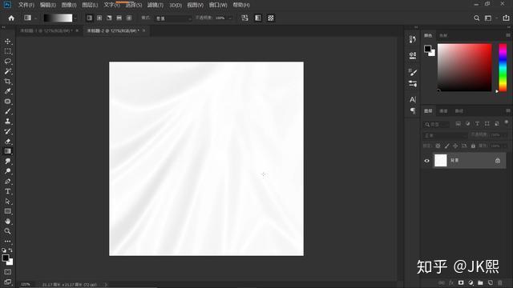Screen dimensions: 513x288
Task: Click the Search icon in options bar
Action: pyautogui.click(x=477, y=18)
